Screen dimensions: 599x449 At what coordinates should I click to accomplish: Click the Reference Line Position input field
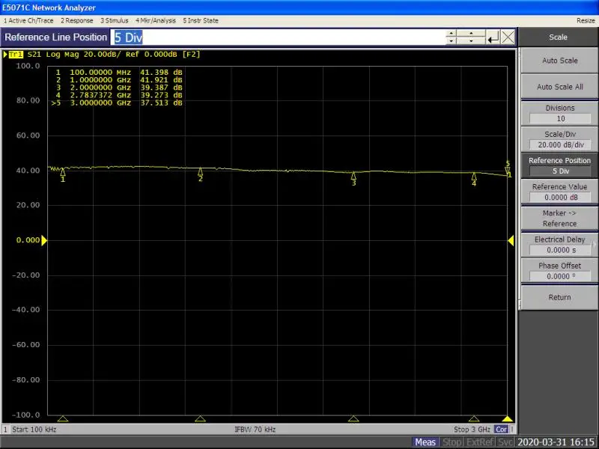click(x=277, y=37)
